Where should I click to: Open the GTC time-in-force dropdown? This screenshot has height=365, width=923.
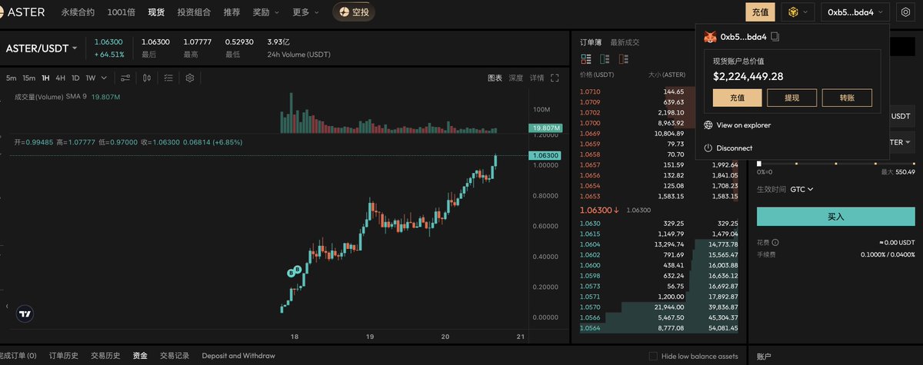pos(801,189)
